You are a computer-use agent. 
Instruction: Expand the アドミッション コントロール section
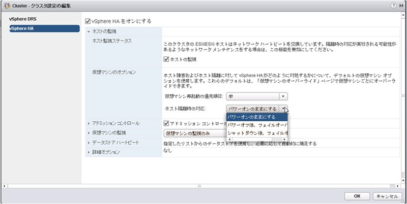89,123
